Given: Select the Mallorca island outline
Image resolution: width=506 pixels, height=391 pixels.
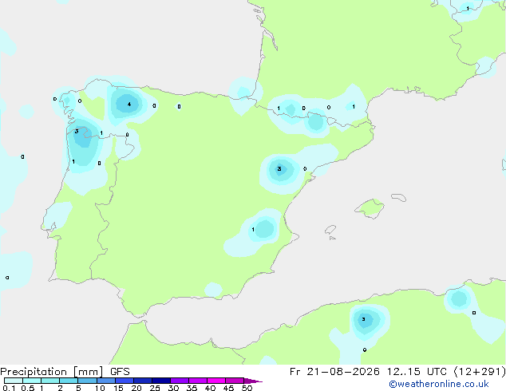Looking at the screenshot, I should 370,209.
